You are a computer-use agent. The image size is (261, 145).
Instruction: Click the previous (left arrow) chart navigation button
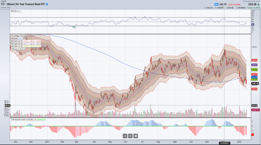[x=125, y=136]
